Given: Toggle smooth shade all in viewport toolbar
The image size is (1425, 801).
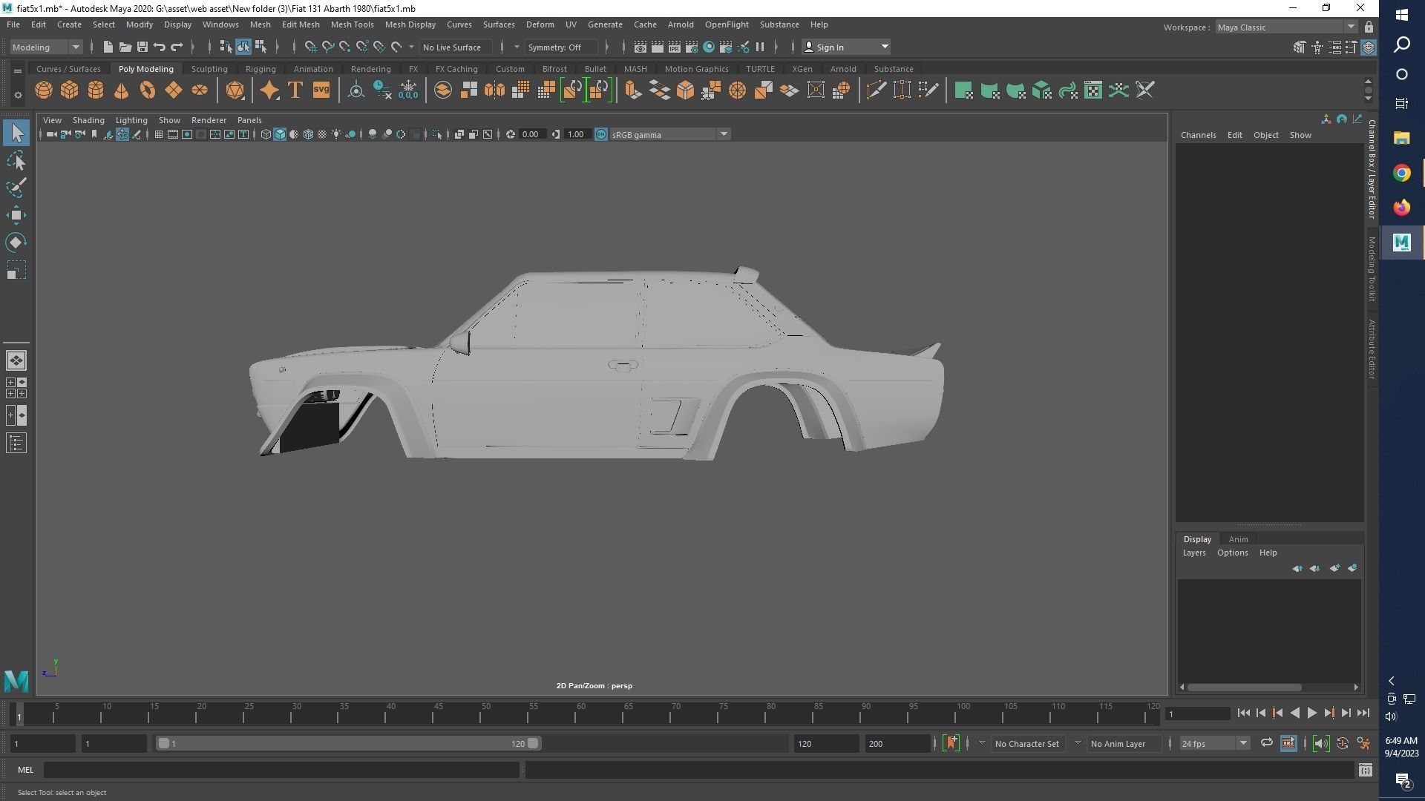Looking at the screenshot, I should point(280,134).
